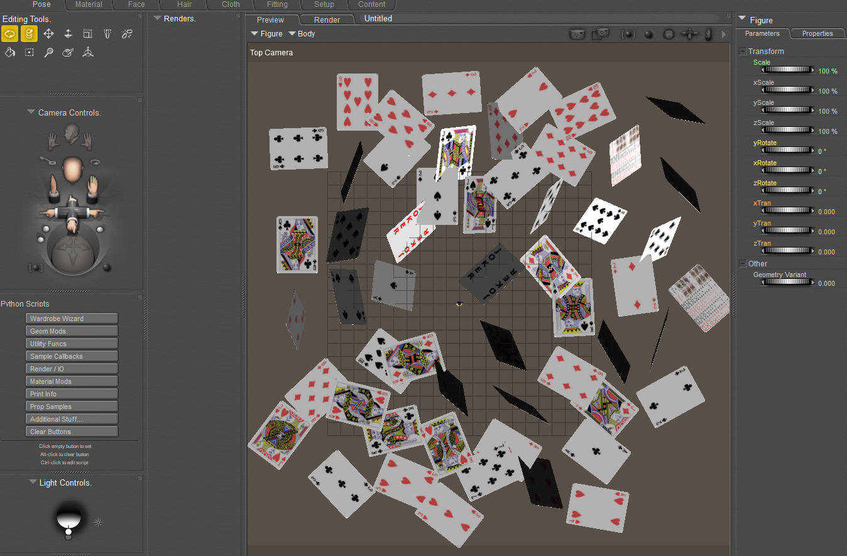Select the Twist editing tool
The height and width of the screenshot is (556, 847).
(29, 34)
